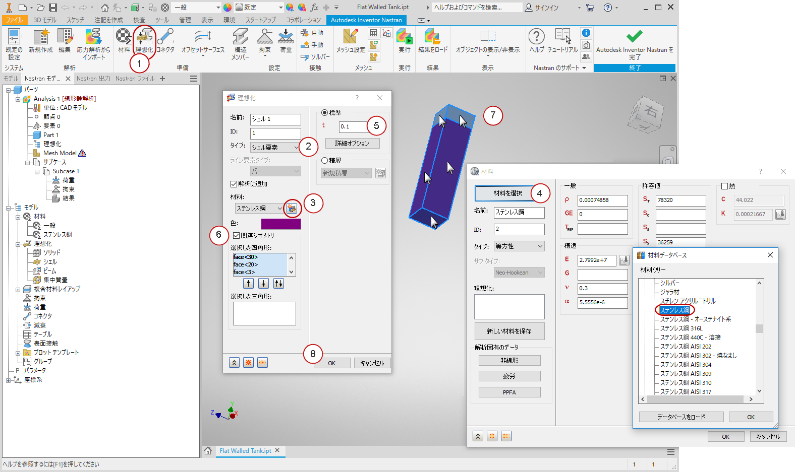
Task: Open the 材料 ステンレス鋼 dropdown
Action: pos(259,208)
